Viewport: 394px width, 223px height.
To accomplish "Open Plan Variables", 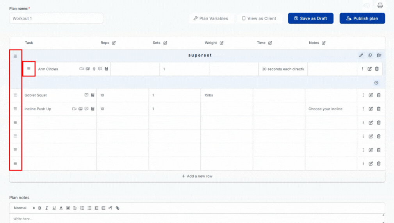I will (211, 18).
